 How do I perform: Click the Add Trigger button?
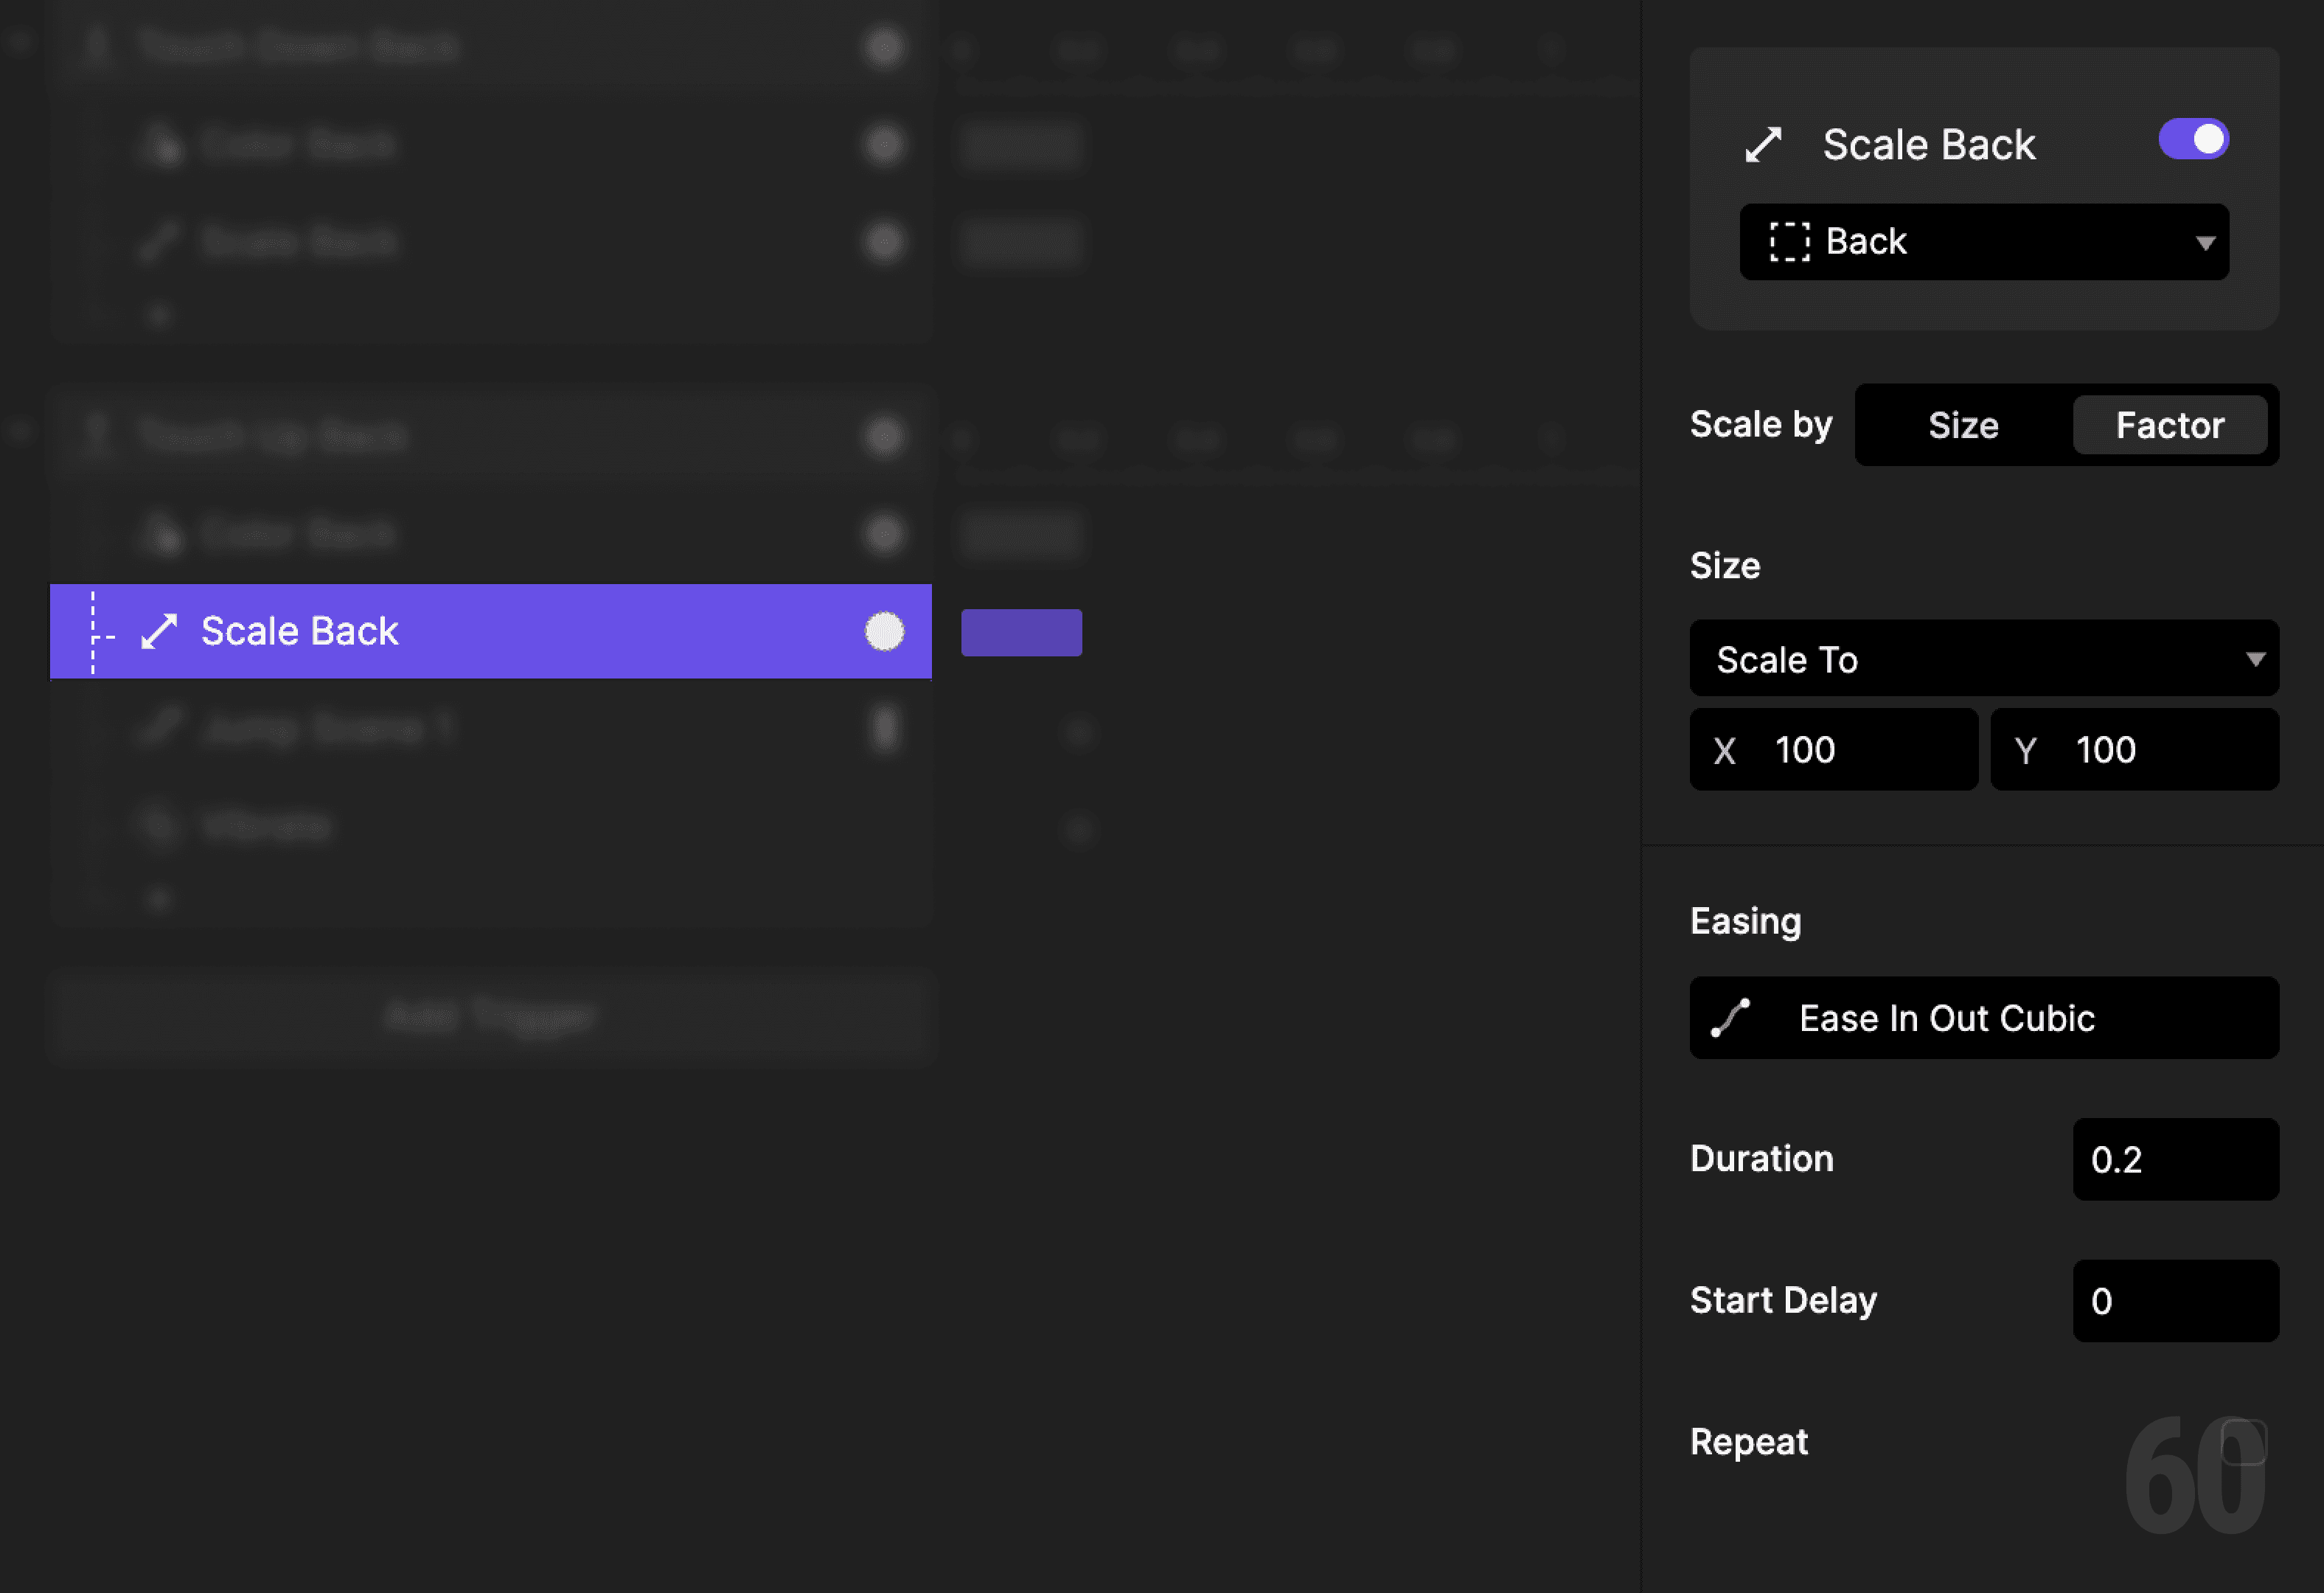[492, 1017]
